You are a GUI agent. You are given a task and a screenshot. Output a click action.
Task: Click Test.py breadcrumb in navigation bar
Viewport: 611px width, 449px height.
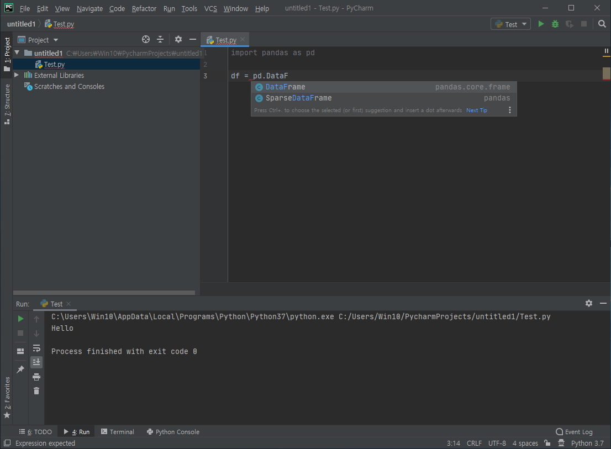[x=59, y=24]
